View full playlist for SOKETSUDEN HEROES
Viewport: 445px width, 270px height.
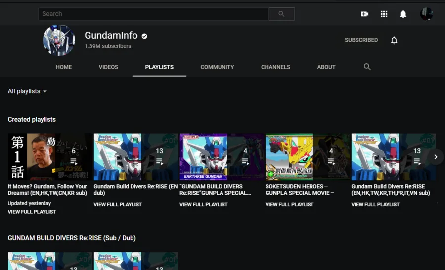coord(289,204)
